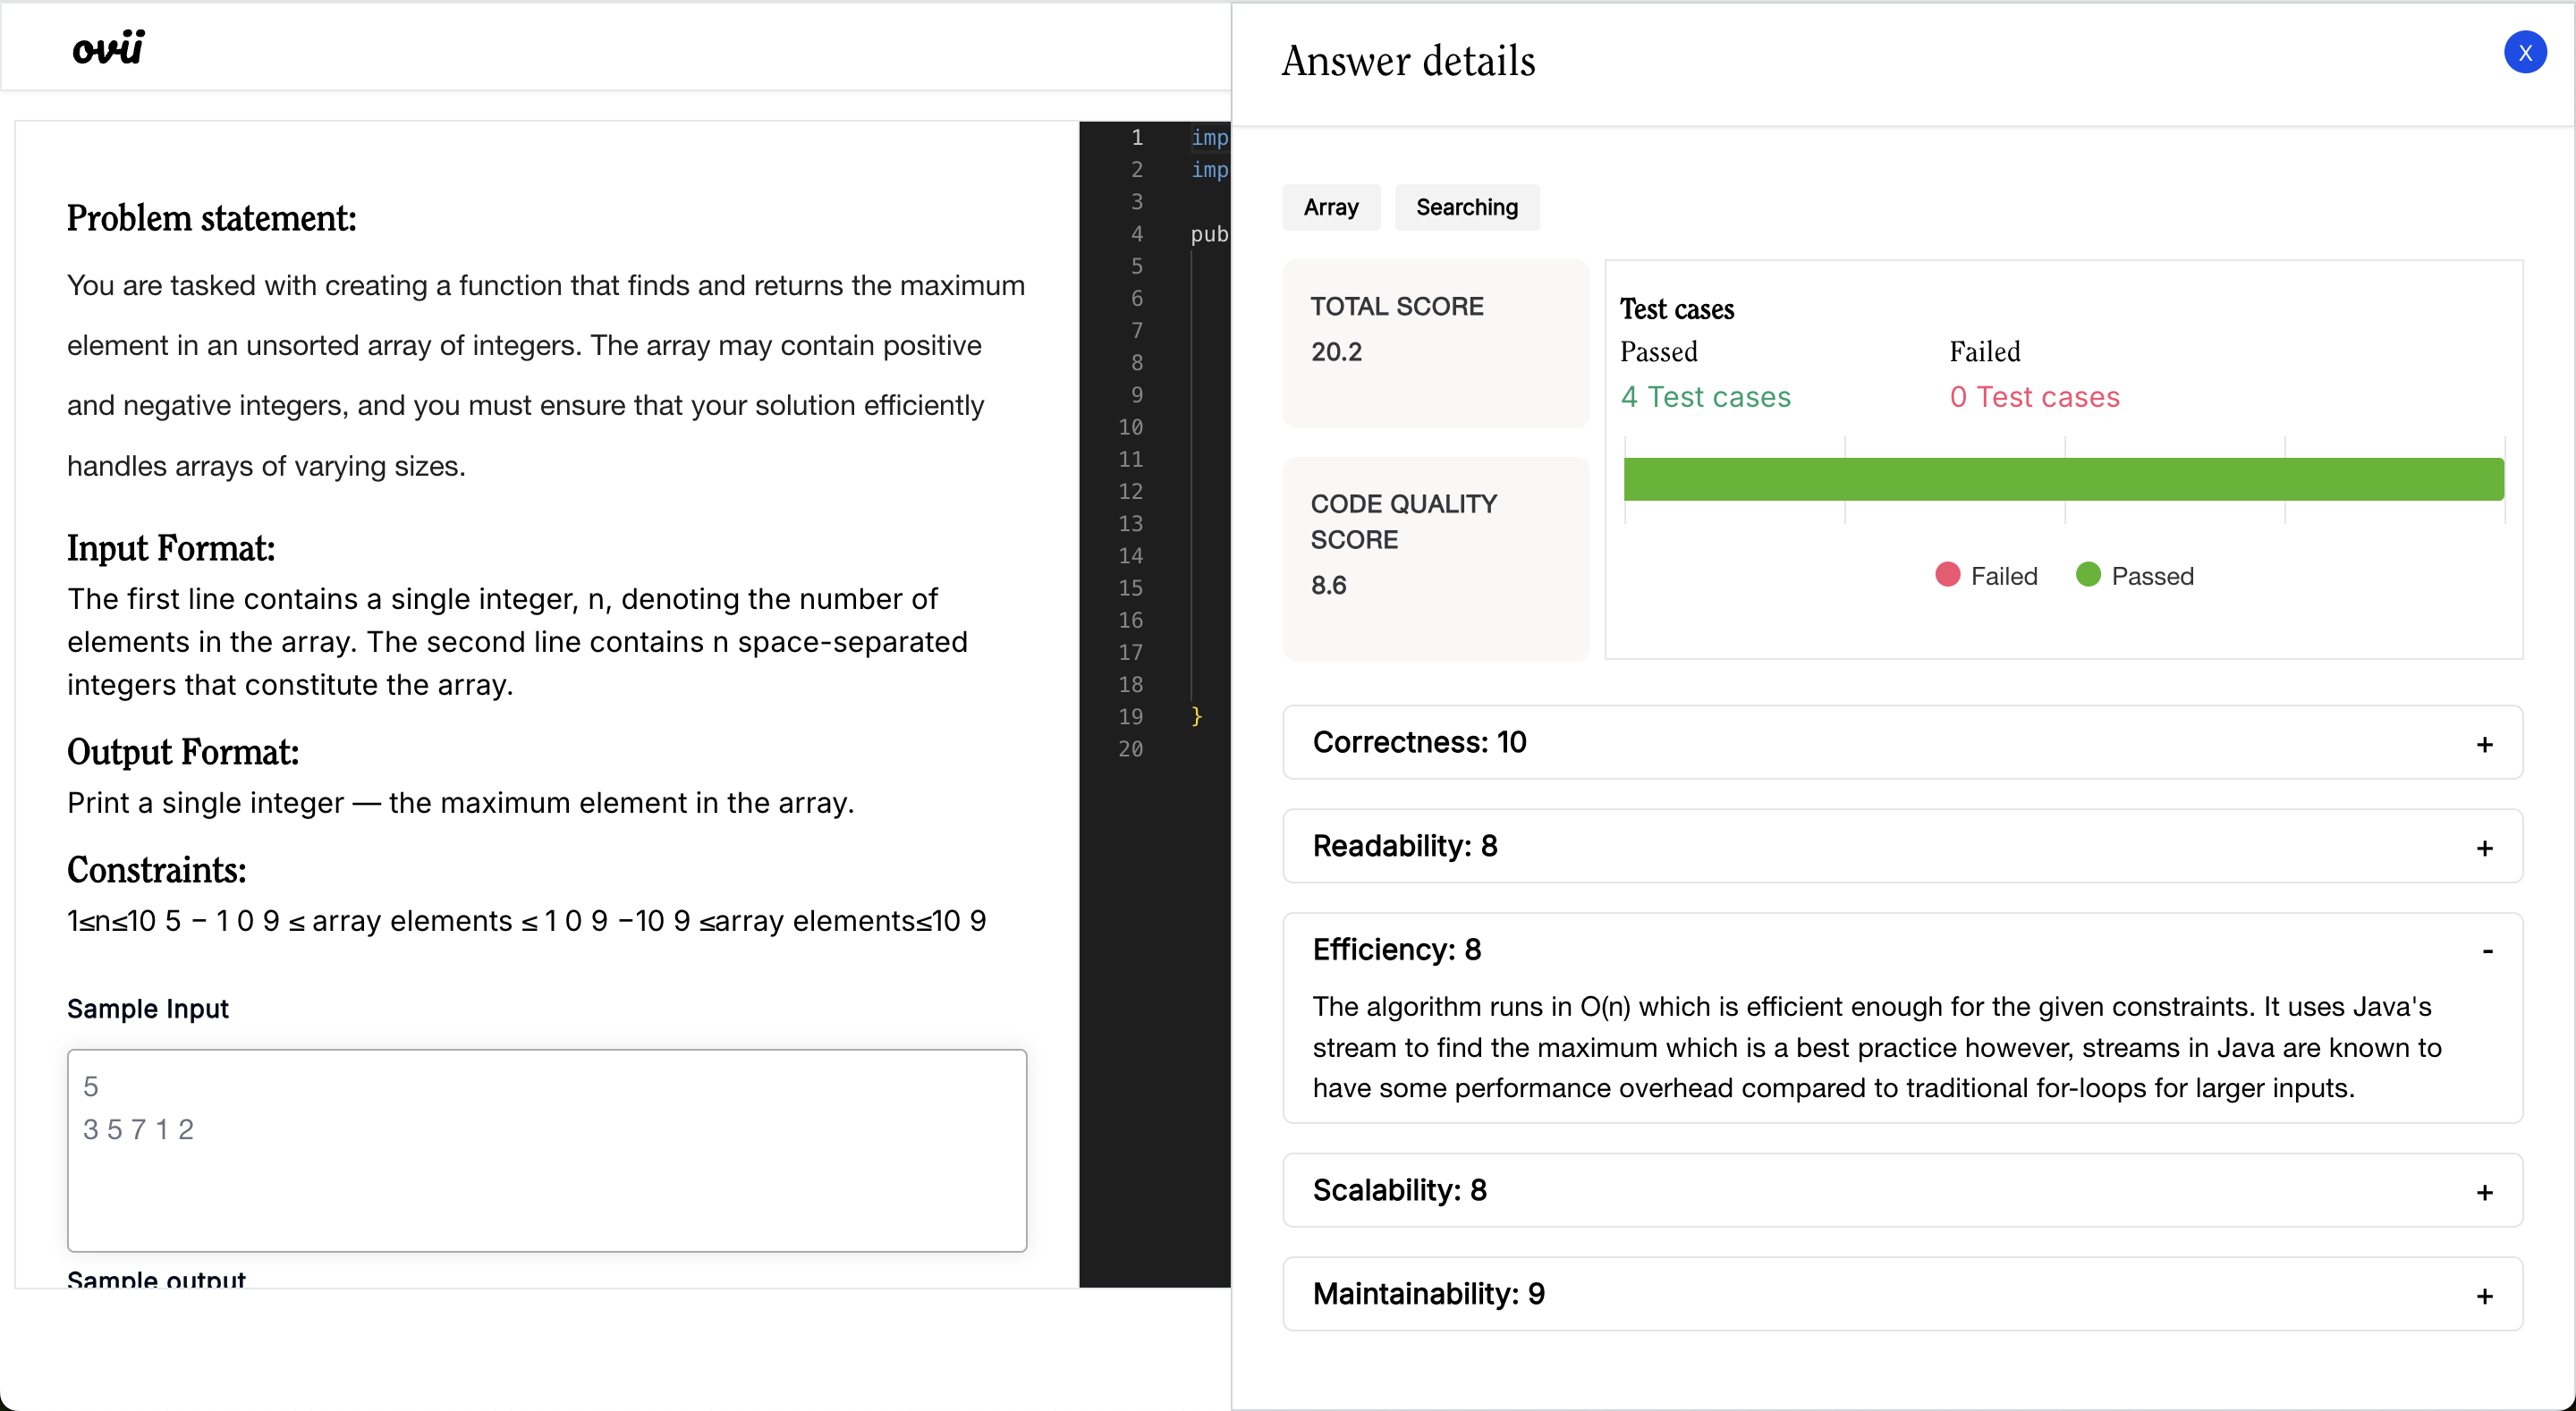Expand Maintainability: 9 with plus icon
This screenshot has height=1411, width=2576.
point(2484,1296)
